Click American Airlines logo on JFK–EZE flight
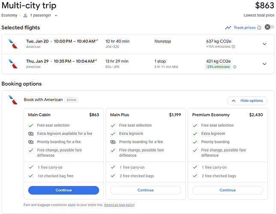 pos(13,44)
